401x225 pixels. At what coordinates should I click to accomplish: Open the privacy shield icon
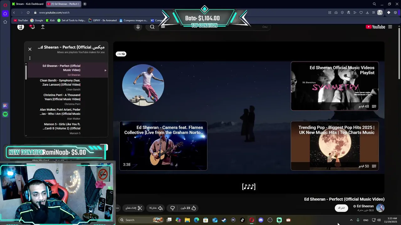pyautogui.click(x=342, y=12)
